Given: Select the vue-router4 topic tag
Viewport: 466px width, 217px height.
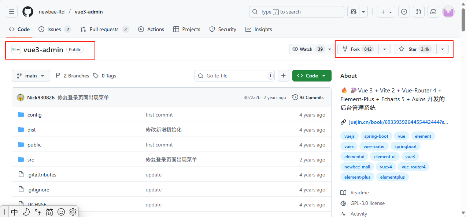Looking at the screenshot, I should point(413,167).
